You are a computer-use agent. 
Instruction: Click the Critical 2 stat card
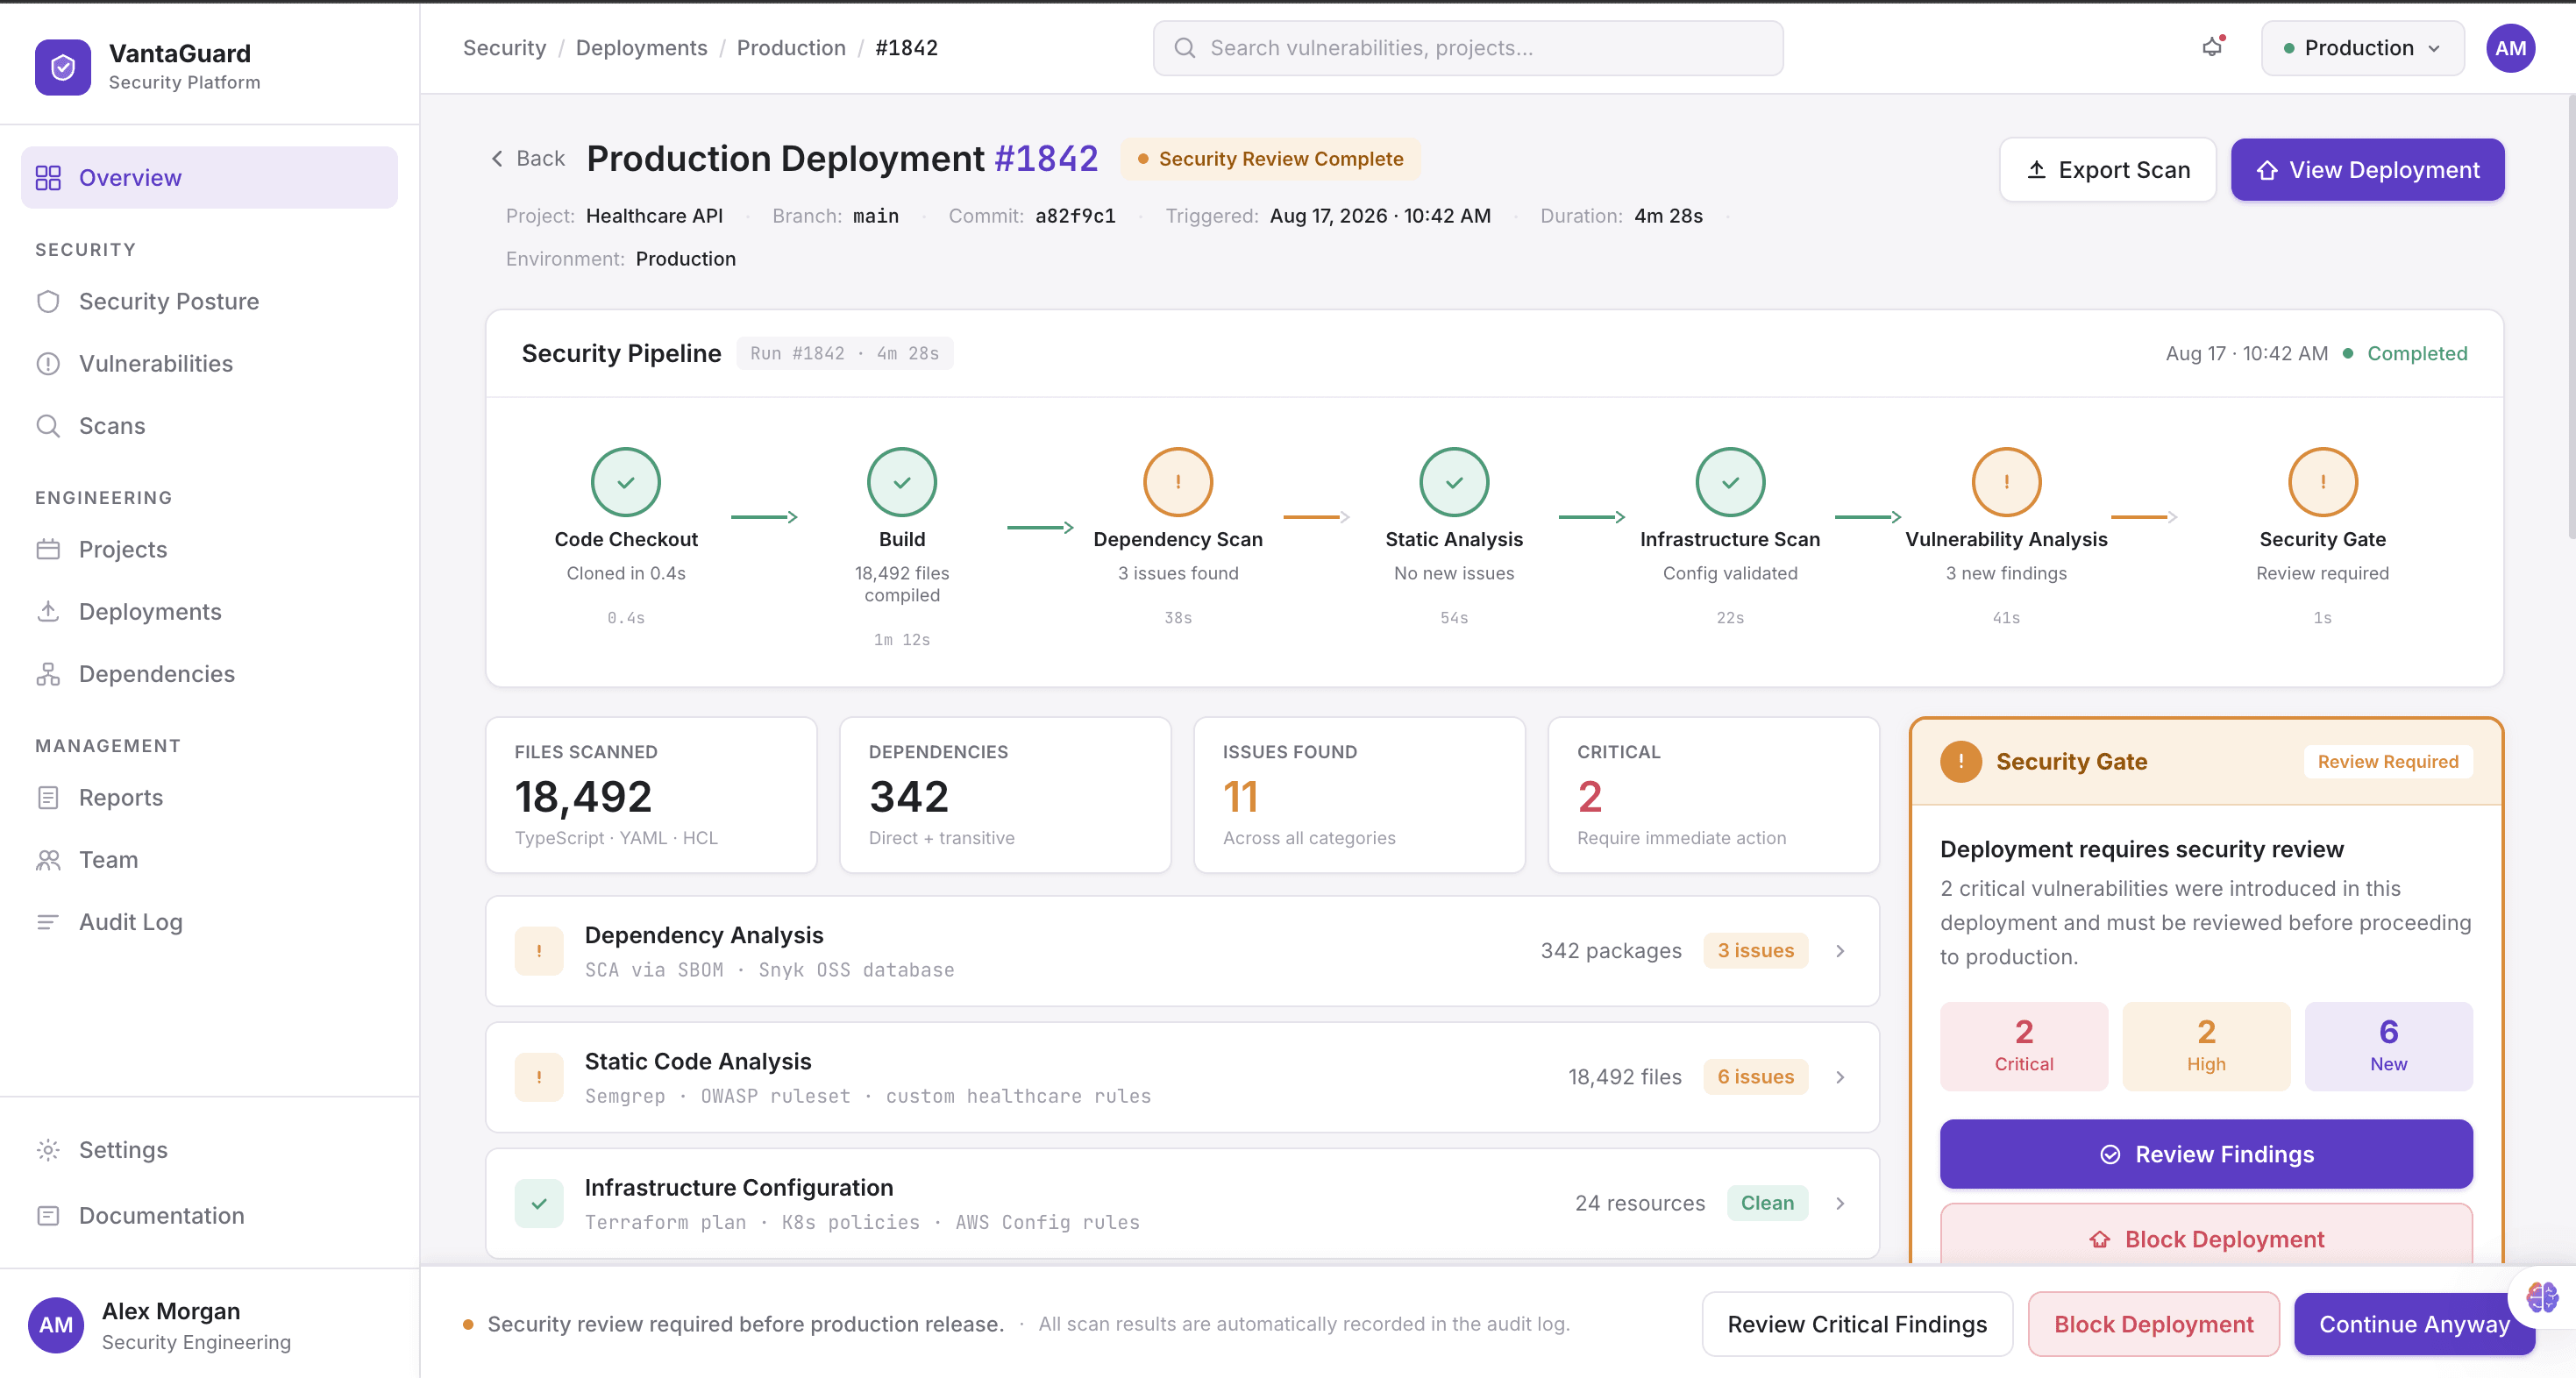1713,795
